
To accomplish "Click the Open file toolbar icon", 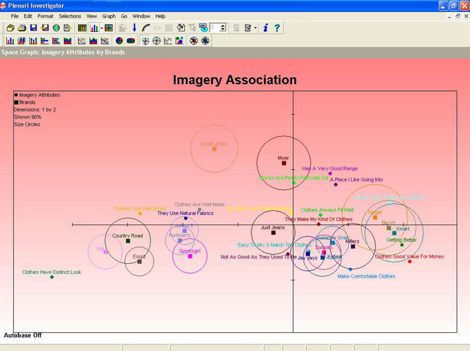I will tap(11, 28).
